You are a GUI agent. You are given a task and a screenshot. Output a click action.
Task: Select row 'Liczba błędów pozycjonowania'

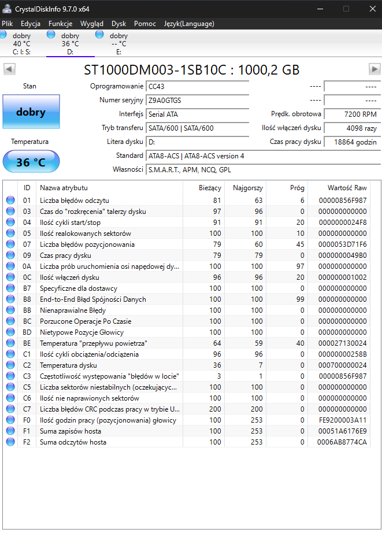[187, 245]
